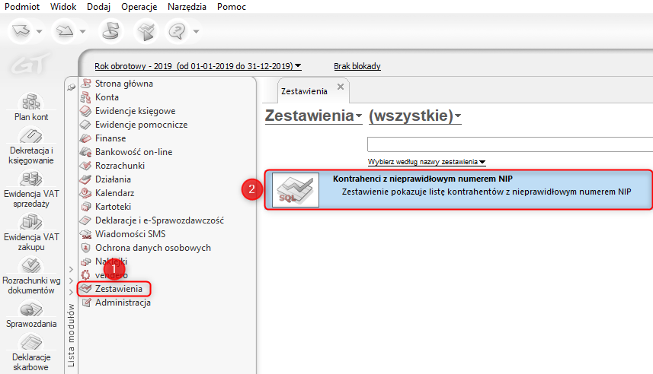Image resolution: width=653 pixels, height=374 pixels.
Task: Open Rozrachunki wg dokumentów shortcut
Action: click(x=31, y=277)
